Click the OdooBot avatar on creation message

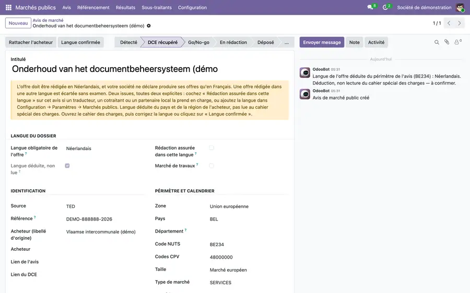coord(305,94)
